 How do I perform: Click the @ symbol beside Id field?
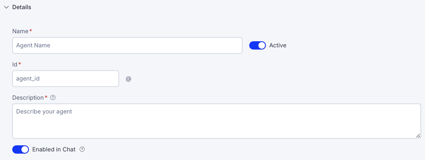tap(128, 79)
